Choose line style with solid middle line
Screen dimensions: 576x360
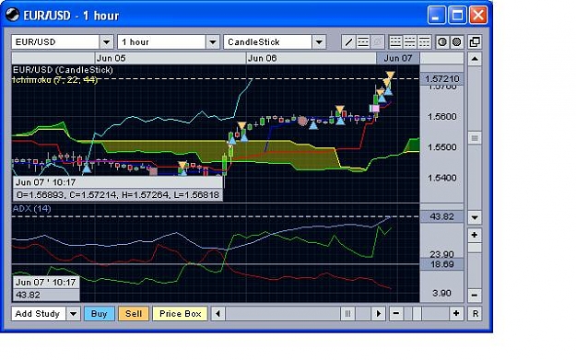409,42
